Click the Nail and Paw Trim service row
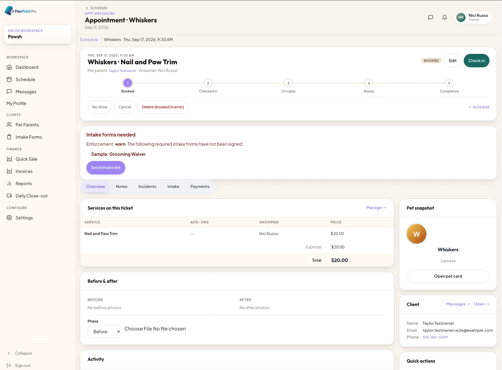Image resolution: width=502 pixels, height=370 pixels. click(237, 234)
